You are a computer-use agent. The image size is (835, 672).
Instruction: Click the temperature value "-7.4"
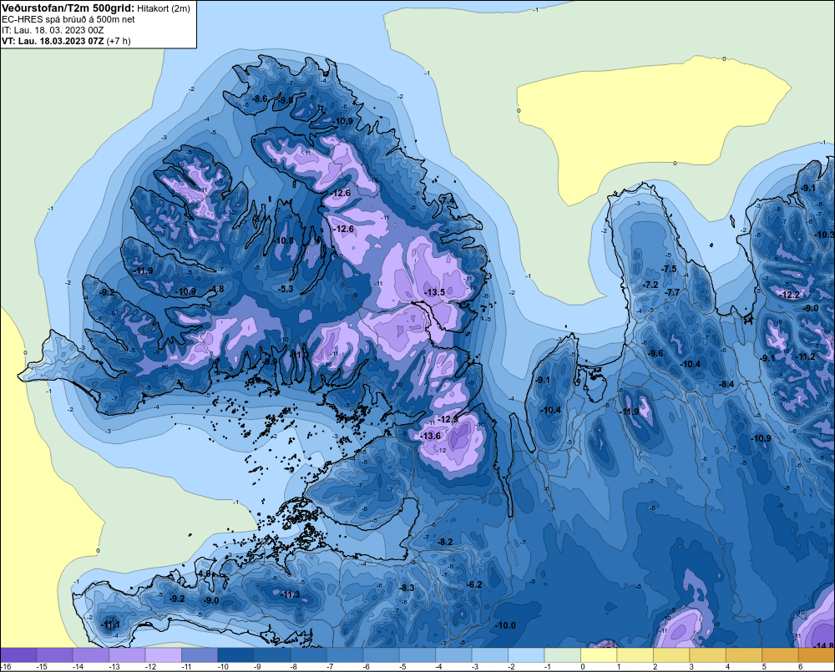(448, 200)
